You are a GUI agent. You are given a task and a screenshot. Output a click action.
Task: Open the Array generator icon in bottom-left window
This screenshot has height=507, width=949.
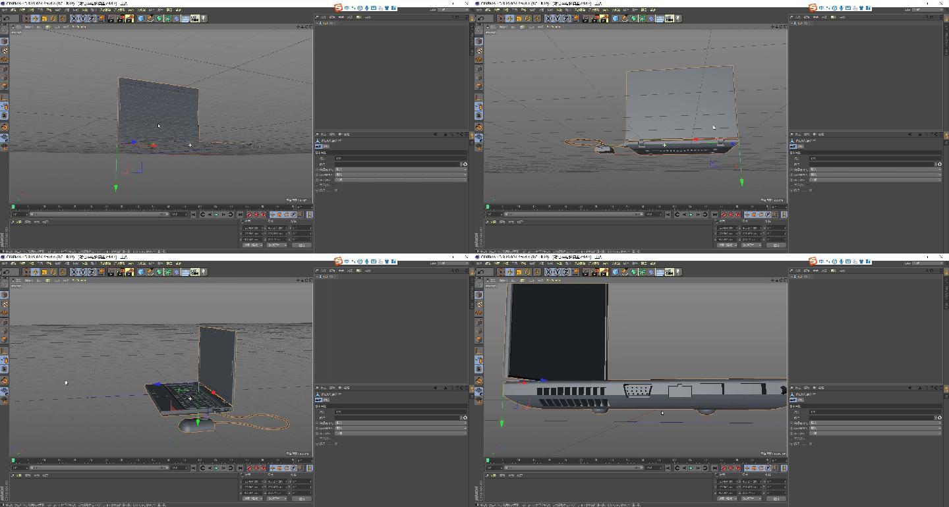click(x=168, y=272)
